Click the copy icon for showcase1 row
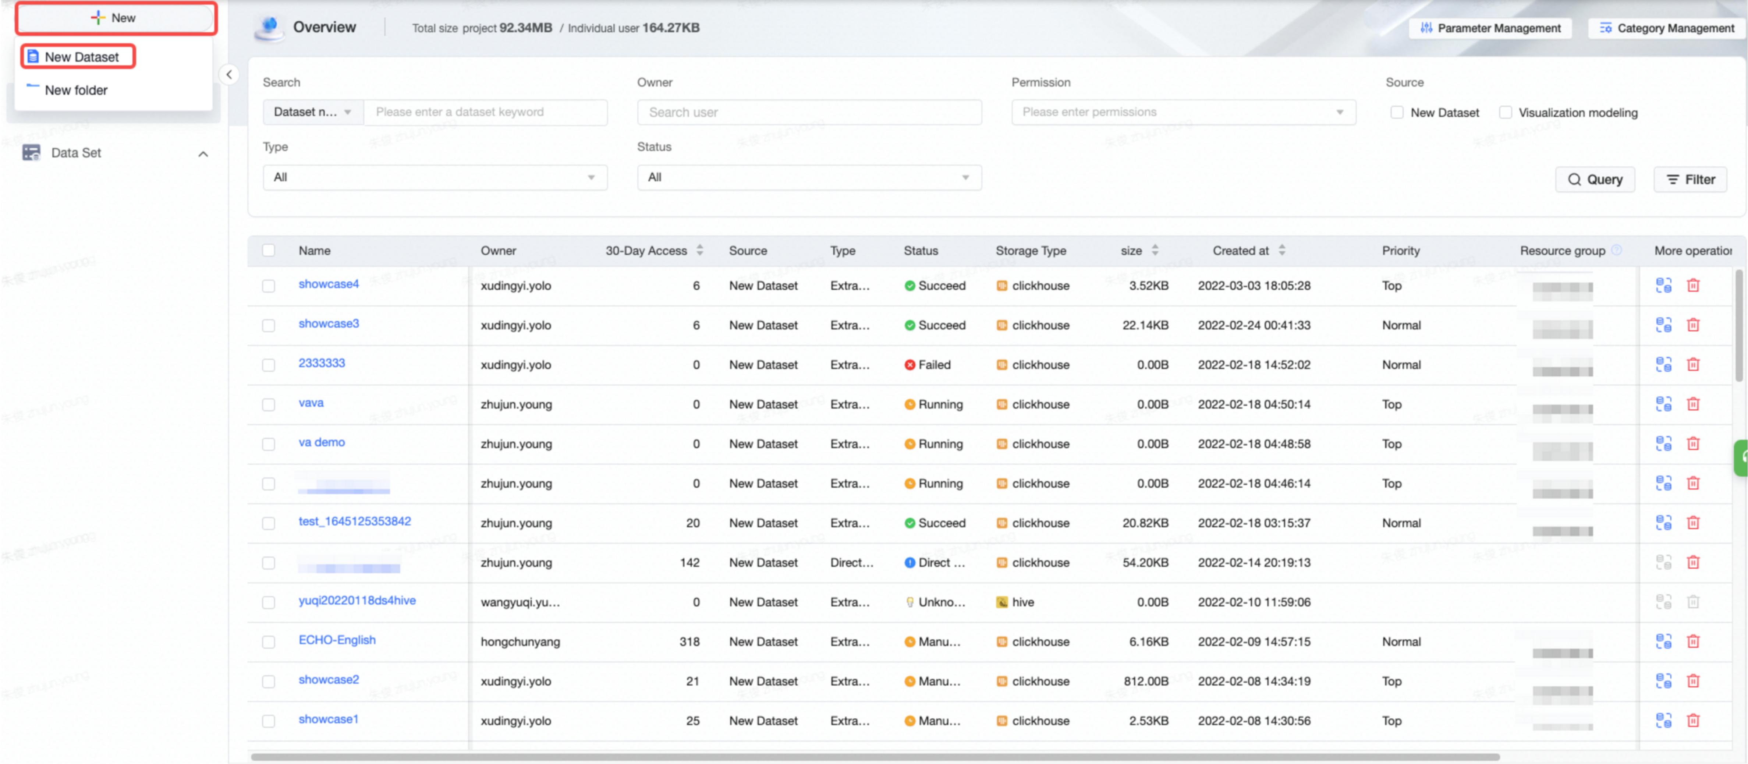This screenshot has height=764, width=1748. coord(1663,720)
